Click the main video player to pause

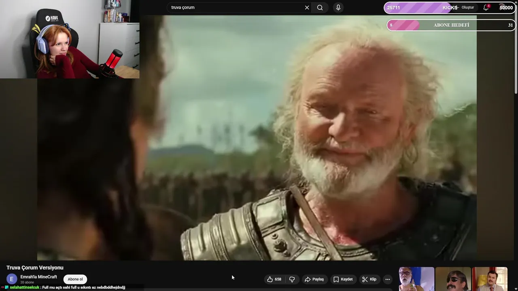coord(257,137)
